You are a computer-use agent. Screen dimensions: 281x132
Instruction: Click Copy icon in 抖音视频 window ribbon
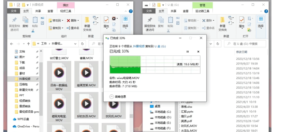tap(25, 22)
